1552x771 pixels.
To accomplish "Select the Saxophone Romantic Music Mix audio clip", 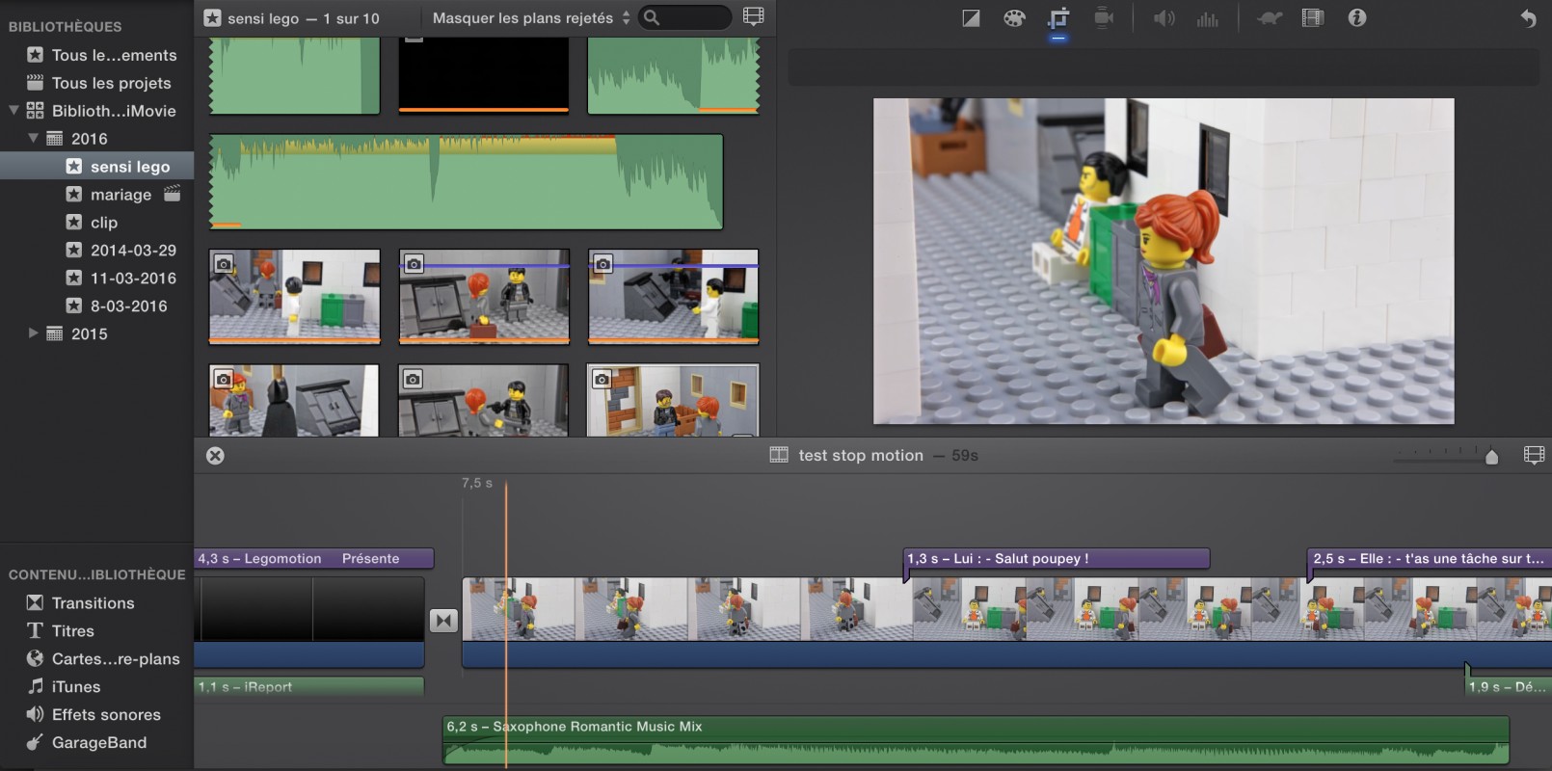I will 976,740.
